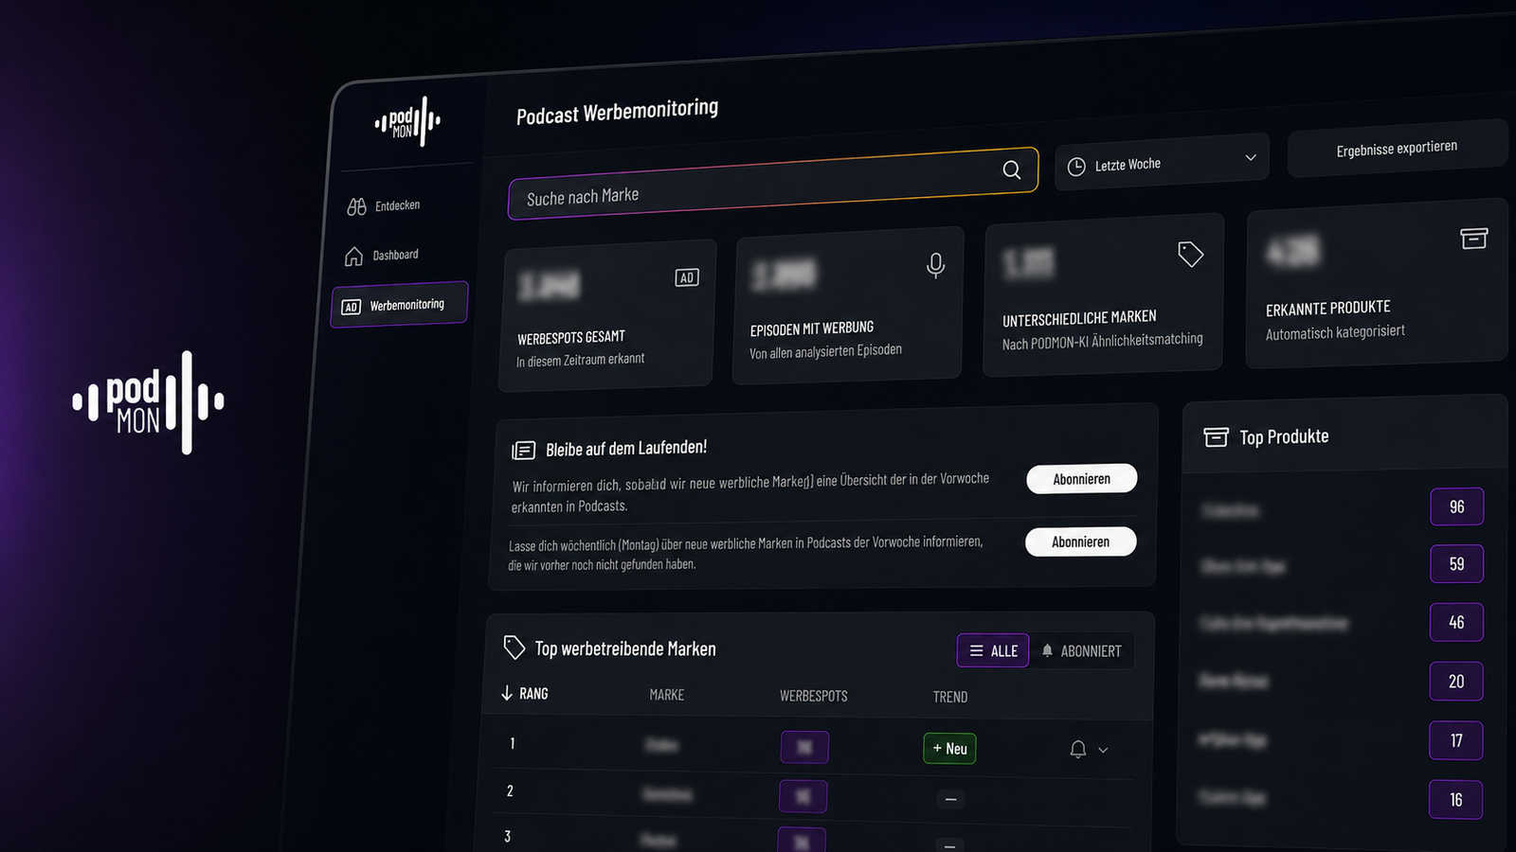The height and width of the screenshot is (852, 1516).
Task: Switch to the ALLE filter tab
Action: pos(993,650)
